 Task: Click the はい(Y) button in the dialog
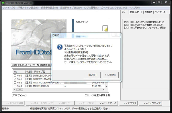92,75
